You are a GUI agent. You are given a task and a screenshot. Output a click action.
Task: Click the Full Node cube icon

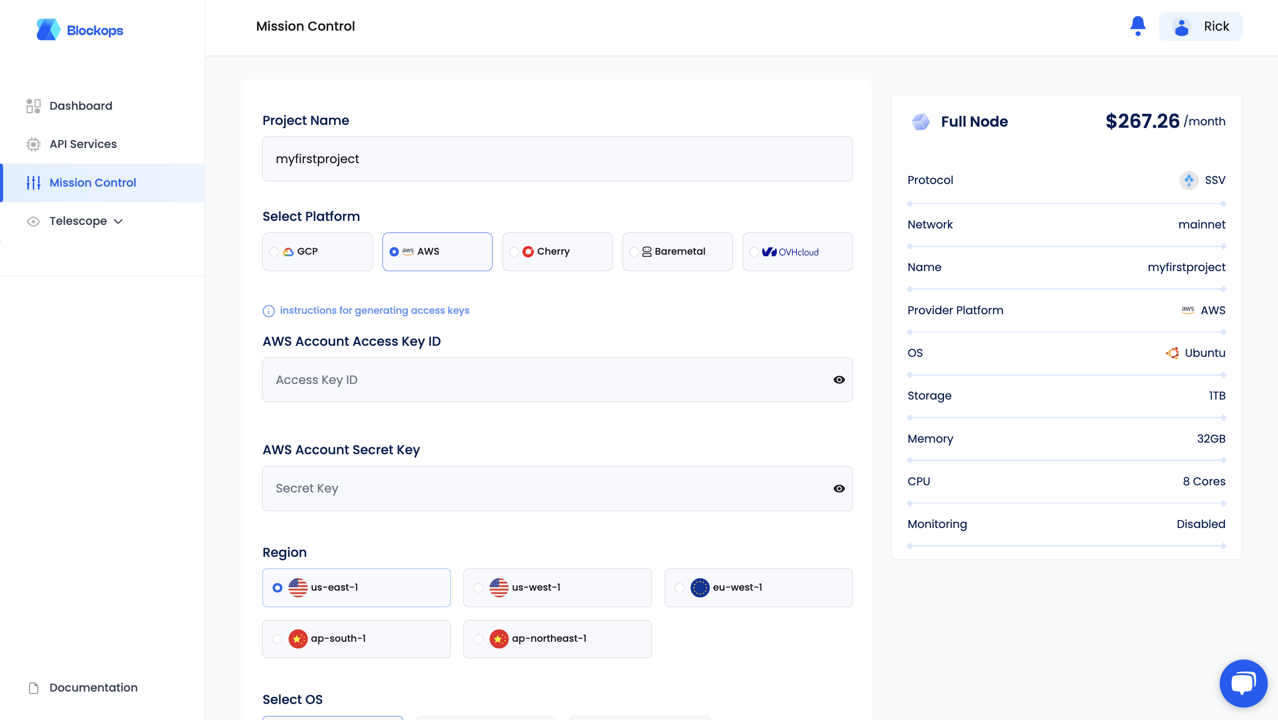pos(921,121)
